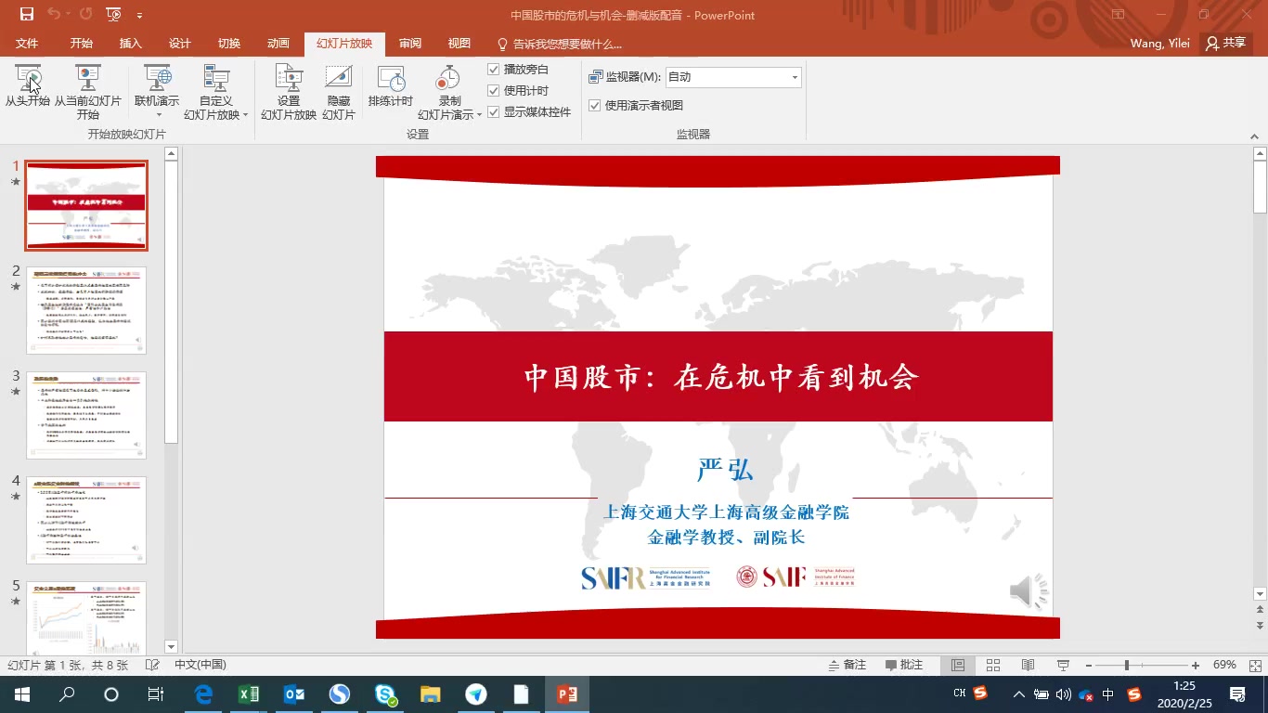Viewport: 1268px width, 713px height.
Task: Open the Windows notification center
Action: pyautogui.click(x=1237, y=694)
